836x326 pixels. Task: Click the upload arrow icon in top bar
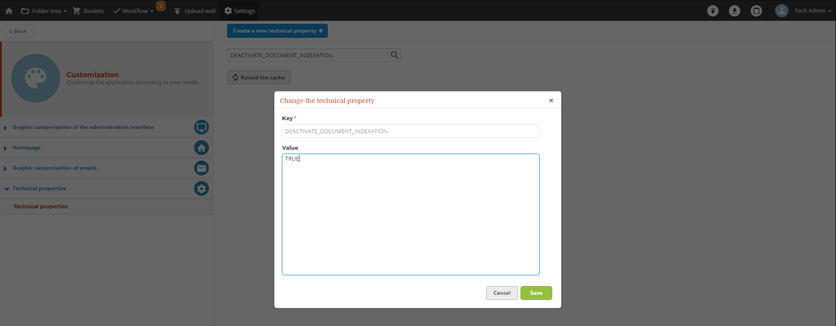[x=713, y=11]
